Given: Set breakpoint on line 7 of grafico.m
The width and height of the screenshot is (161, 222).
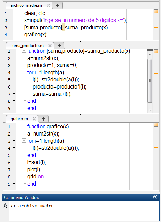Looking at the screenshot, I should 14,169.
